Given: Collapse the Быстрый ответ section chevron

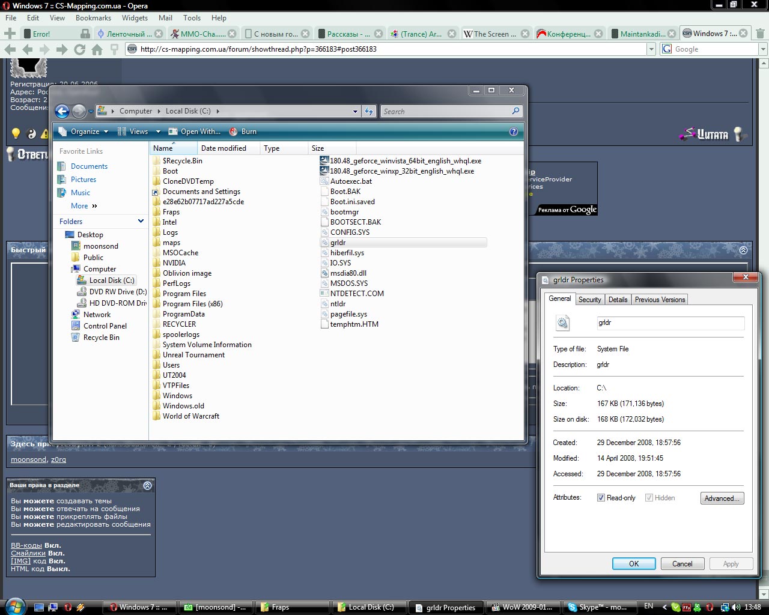Looking at the screenshot, I should 743,250.
